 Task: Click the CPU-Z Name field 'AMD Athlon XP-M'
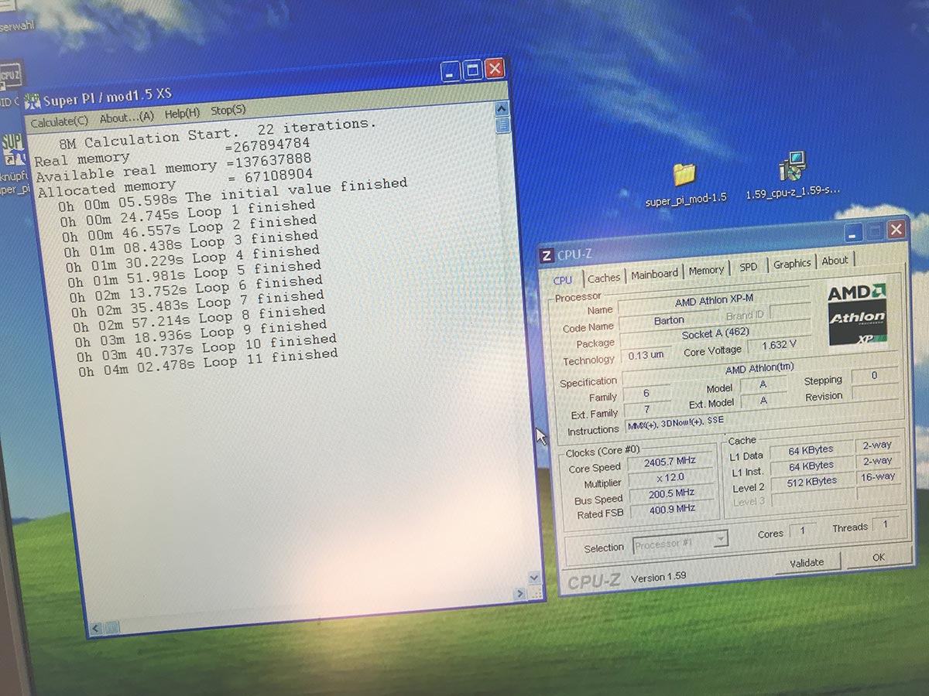712,302
